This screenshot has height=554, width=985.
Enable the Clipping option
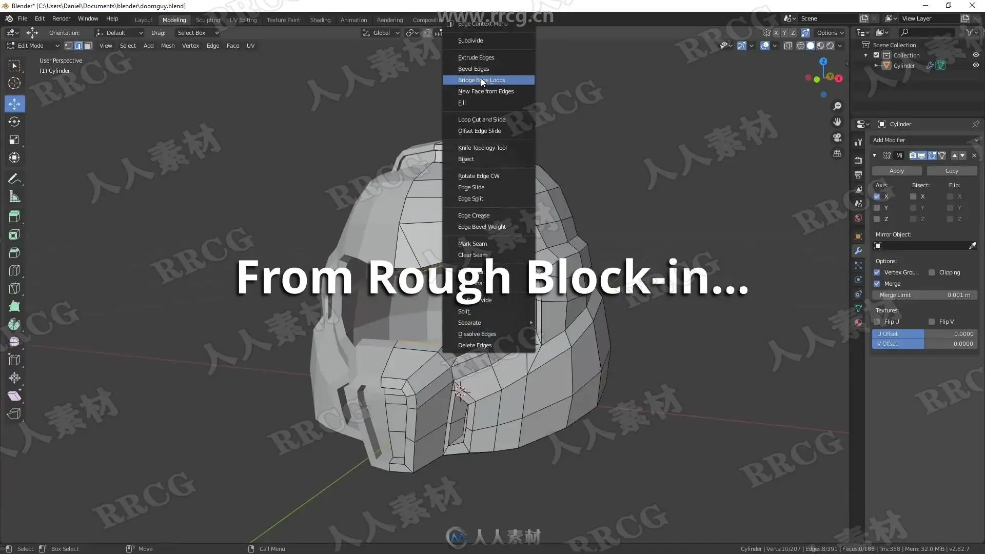click(x=932, y=272)
